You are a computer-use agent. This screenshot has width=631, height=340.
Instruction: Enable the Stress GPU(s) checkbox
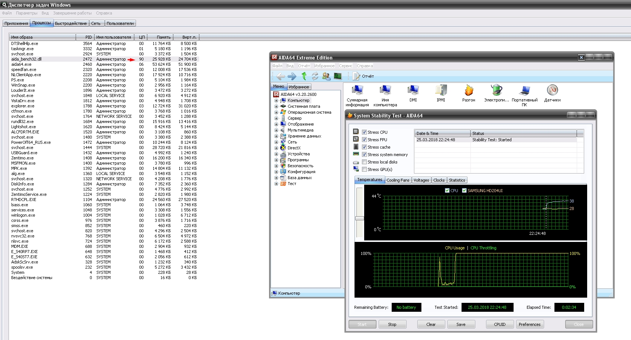point(364,169)
